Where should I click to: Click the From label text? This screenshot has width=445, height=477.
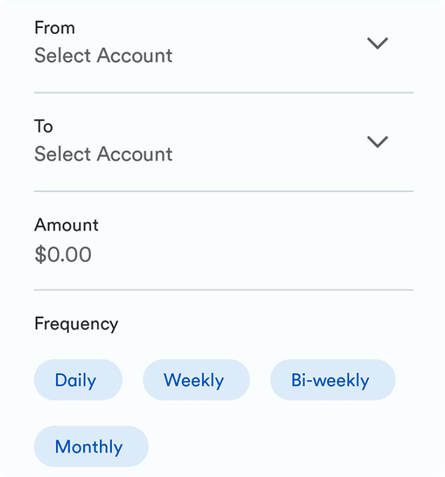54,27
